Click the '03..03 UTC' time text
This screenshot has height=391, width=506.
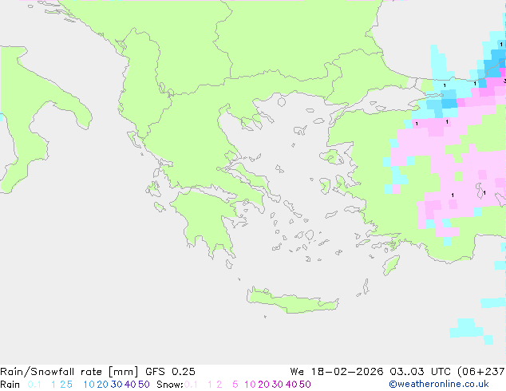point(420,372)
